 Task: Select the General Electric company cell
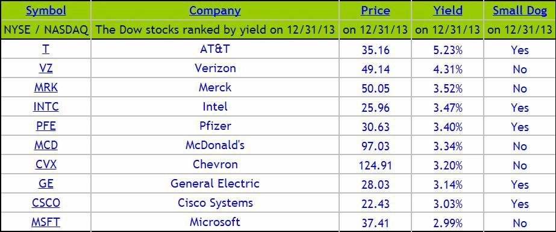pos(215,183)
